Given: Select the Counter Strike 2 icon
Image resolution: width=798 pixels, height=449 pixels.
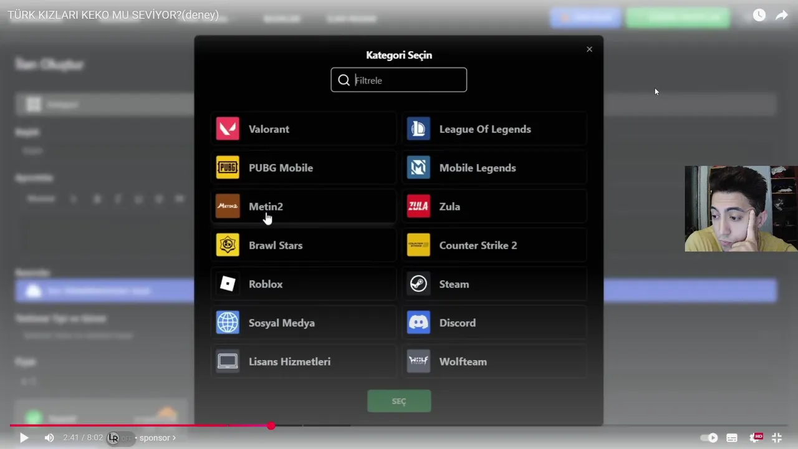Looking at the screenshot, I should tap(418, 245).
